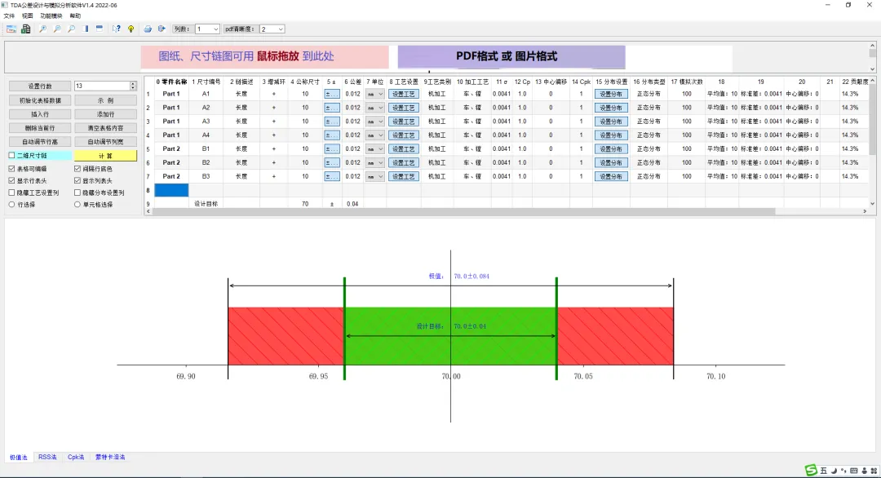
Task: Switch to the 极值法 tab
Action: click(19, 458)
